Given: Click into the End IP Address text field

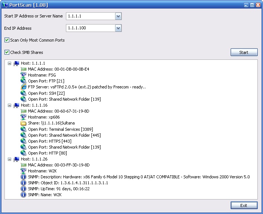Looking at the screenshot, I should 90,28.
